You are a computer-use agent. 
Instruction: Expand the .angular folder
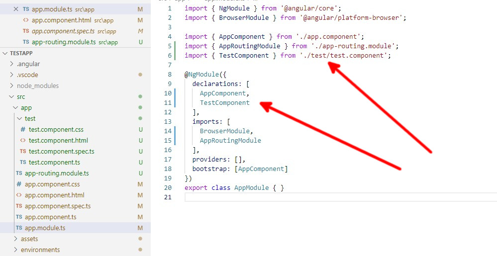pos(12,64)
